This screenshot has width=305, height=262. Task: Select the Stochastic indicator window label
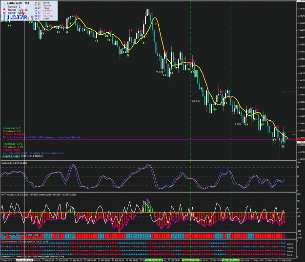coord(15,163)
